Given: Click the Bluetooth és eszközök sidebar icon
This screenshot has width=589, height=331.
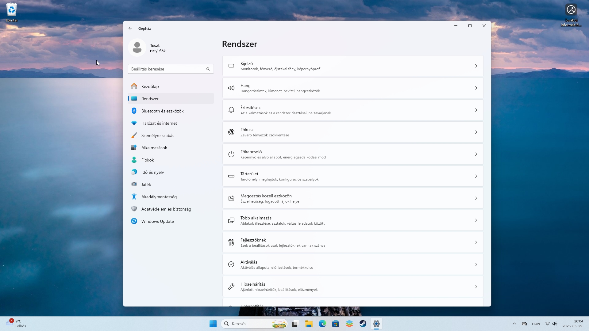Looking at the screenshot, I should (x=134, y=111).
